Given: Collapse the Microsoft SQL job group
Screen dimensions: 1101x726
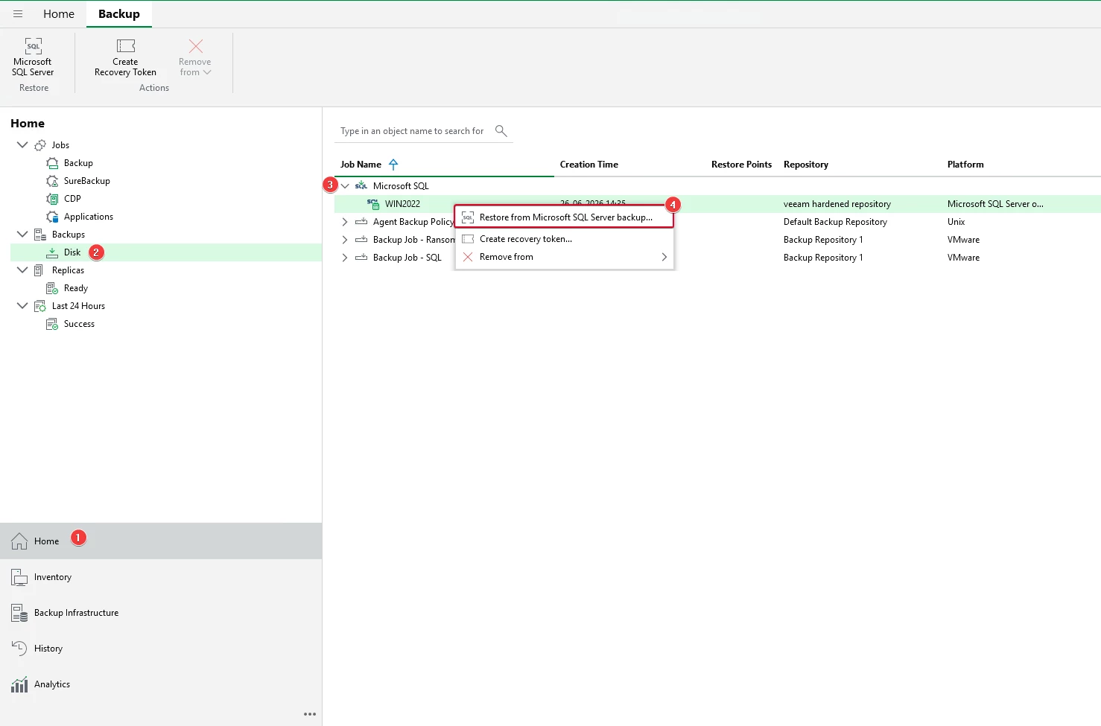Looking at the screenshot, I should click(345, 186).
